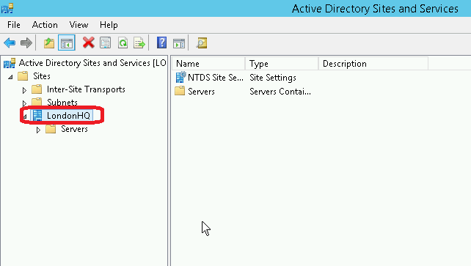Open the File menu
The image size is (471, 266).
(14, 25)
